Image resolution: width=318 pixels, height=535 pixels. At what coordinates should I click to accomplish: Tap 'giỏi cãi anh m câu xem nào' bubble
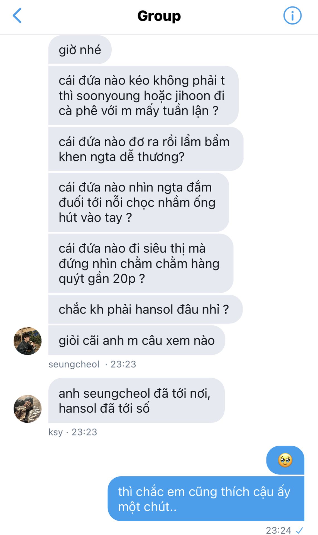tap(137, 341)
